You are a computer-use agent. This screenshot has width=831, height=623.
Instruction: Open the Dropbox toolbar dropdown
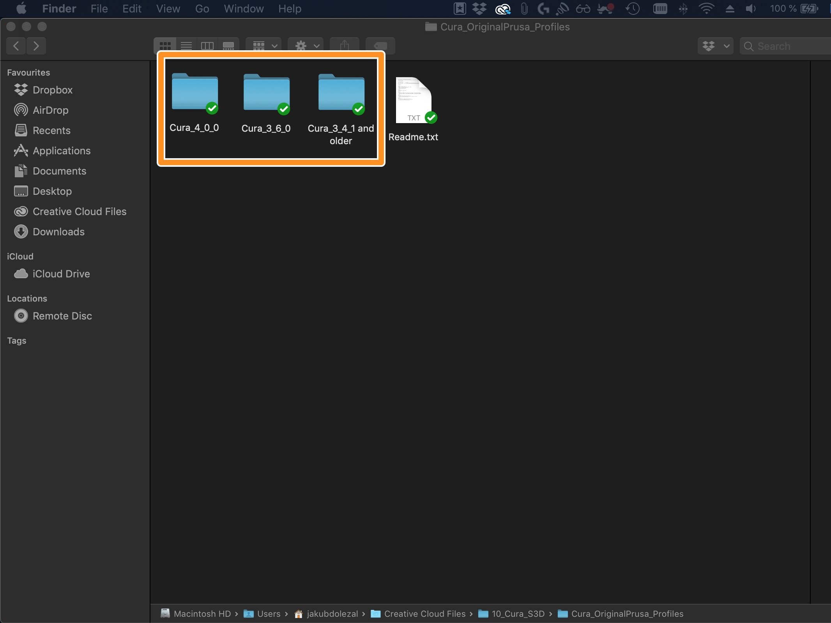click(716, 46)
